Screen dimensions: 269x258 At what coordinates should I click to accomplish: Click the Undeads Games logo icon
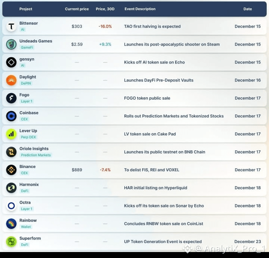(x=11, y=44)
